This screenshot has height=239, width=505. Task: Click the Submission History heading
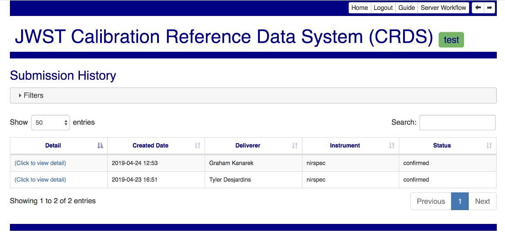pyautogui.click(x=63, y=75)
